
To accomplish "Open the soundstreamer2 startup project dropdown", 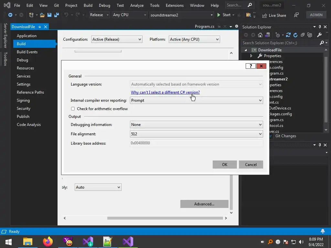I will click(182, 15).
